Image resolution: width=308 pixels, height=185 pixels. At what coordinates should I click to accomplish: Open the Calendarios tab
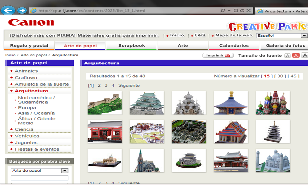coord(234,46)
